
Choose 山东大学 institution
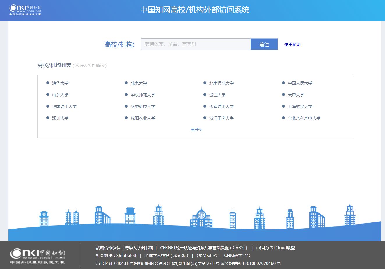60,95
